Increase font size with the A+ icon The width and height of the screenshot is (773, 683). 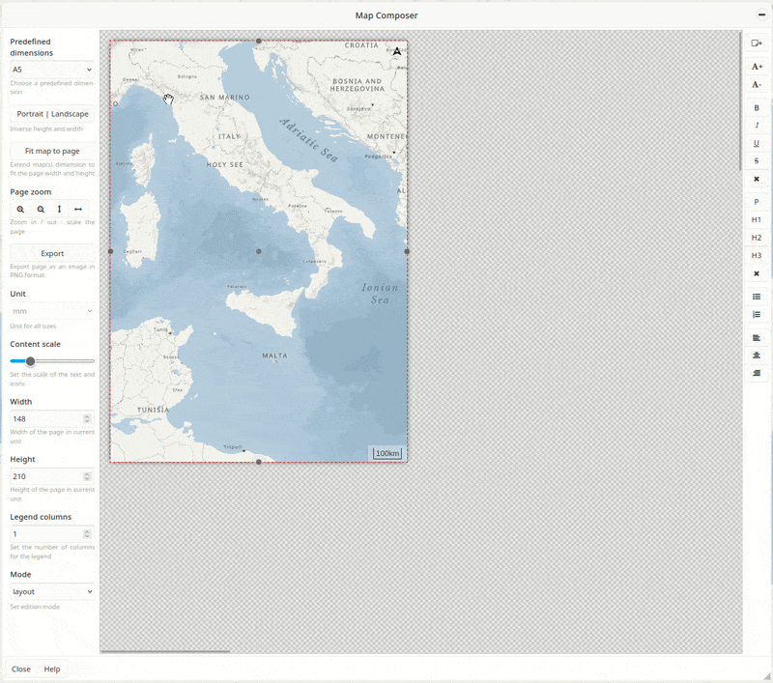tap(756, 68)
